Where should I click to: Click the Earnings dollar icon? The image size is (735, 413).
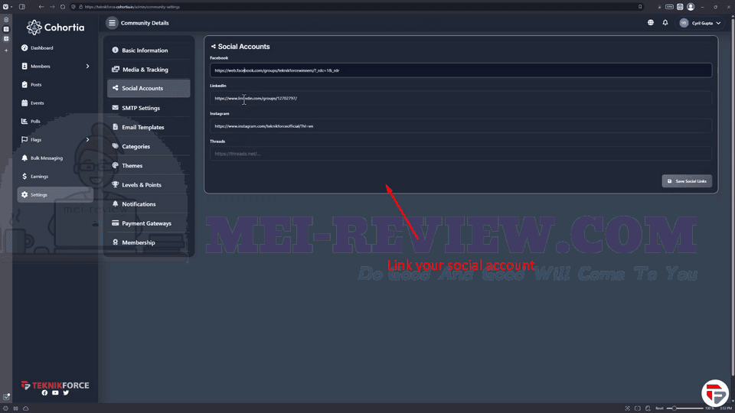24,176
